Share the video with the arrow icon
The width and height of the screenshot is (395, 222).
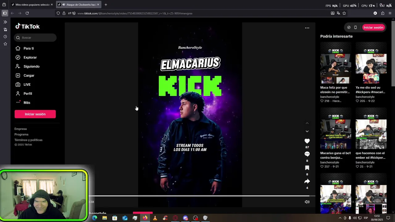tap(307, 181)
